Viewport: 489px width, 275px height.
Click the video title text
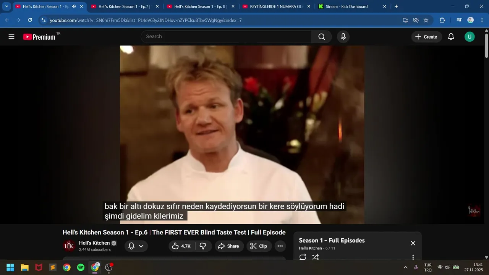(174, 233)
